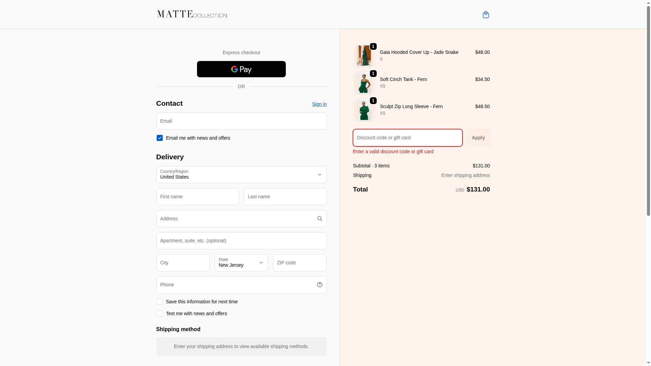
Task: Check Text me with news and offers
Action: 159,313
